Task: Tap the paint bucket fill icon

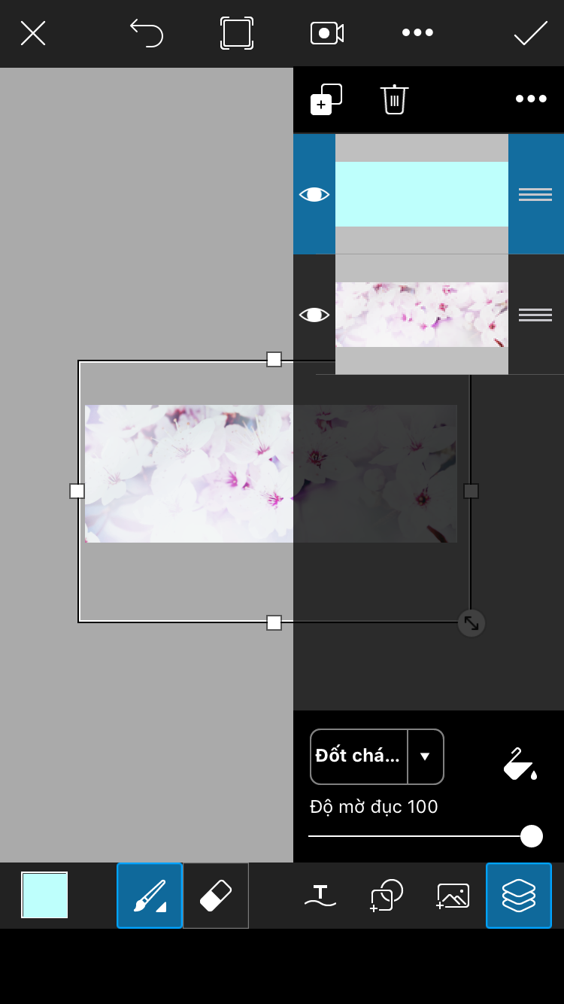Action: click(x=520, y=763)
